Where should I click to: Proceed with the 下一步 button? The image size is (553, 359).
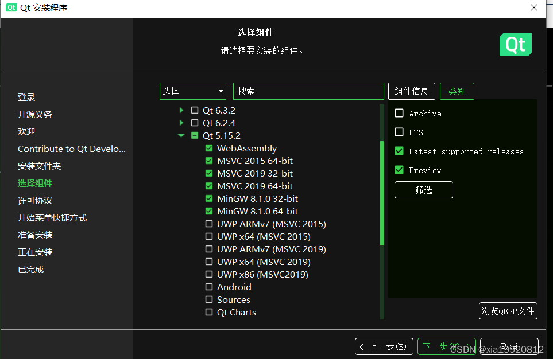tap(447, 346)
